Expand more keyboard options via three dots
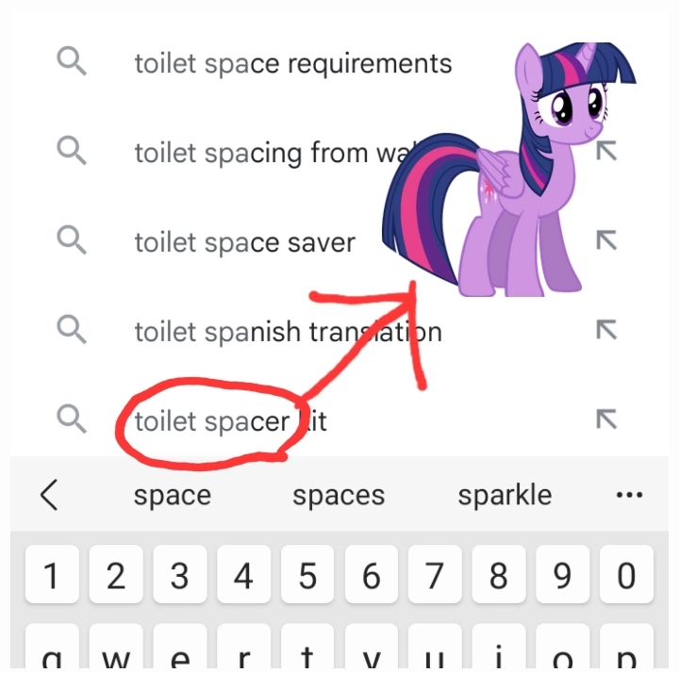This screenshot has width=679, height=673. (628, 495)
